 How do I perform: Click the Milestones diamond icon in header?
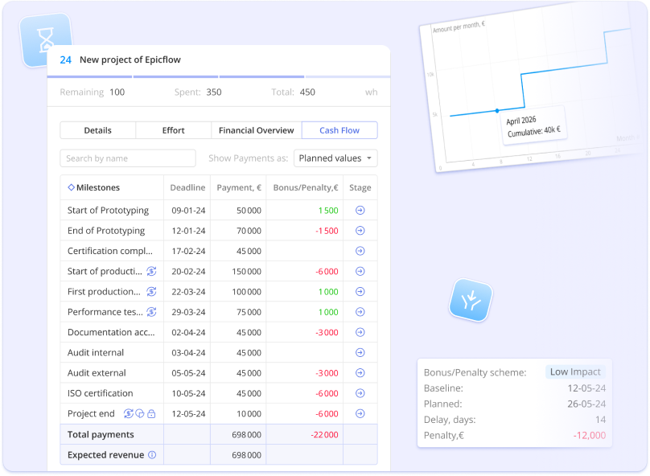(x=71, y=187)
